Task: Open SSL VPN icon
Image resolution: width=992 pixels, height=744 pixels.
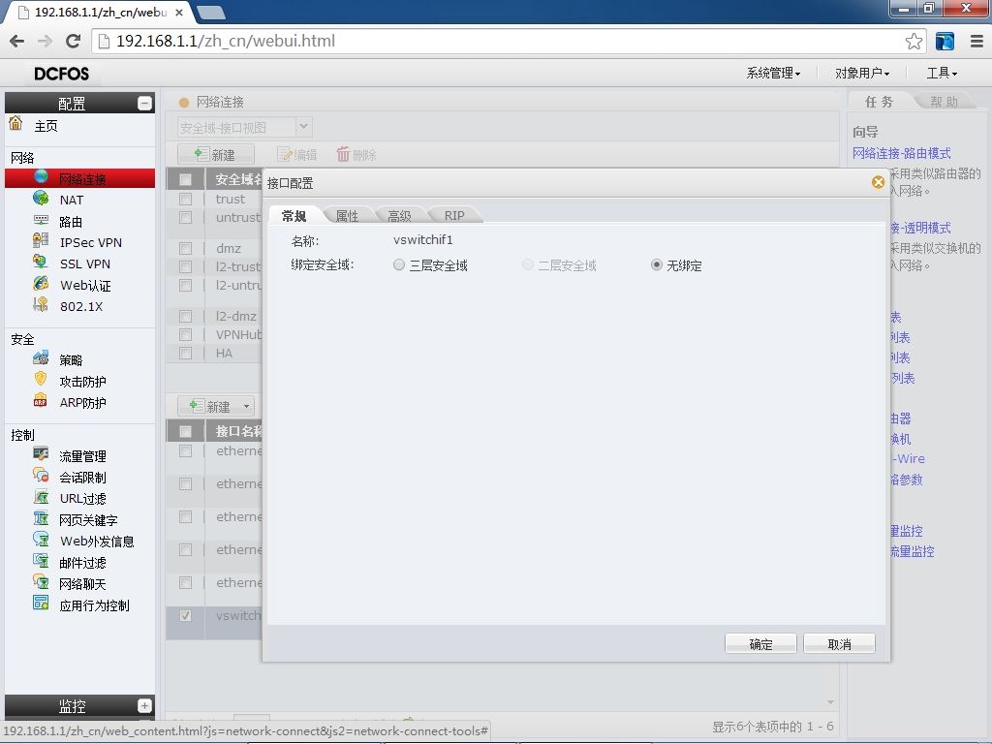Action: [x=41, y=263]
